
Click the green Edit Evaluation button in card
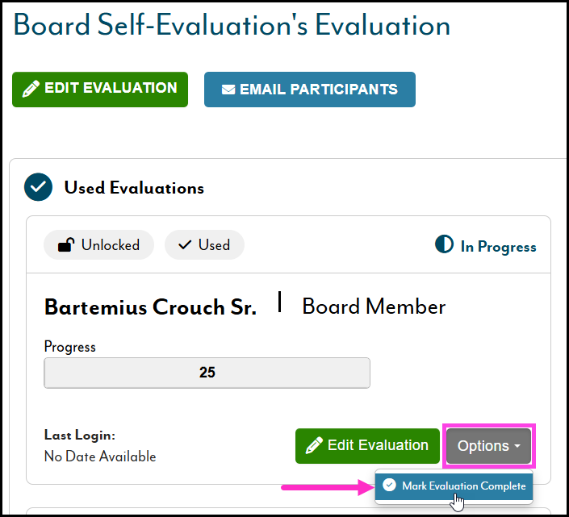tap(367, 445)
